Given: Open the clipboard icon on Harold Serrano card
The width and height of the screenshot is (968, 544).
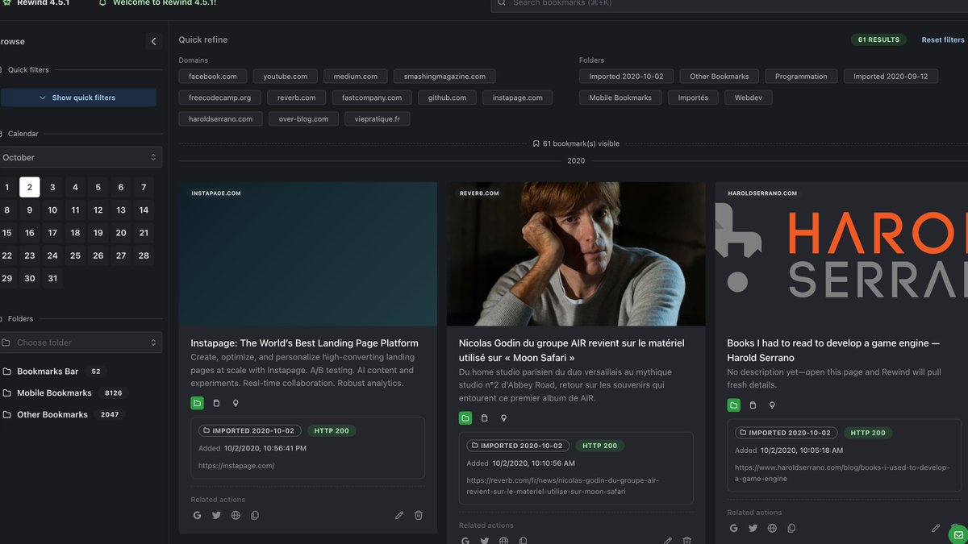Looking at the screenshot, I should click(753, 405).
